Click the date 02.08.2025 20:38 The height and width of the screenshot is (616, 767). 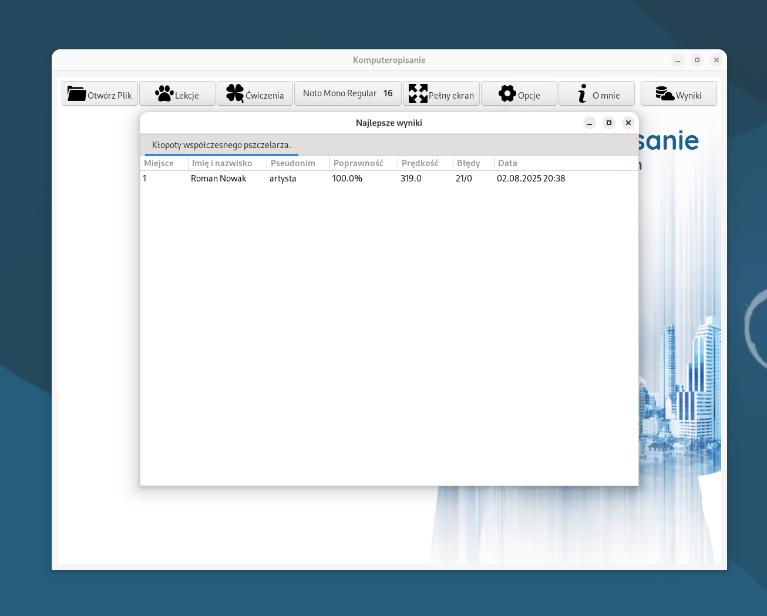click(x=531, y=179)
